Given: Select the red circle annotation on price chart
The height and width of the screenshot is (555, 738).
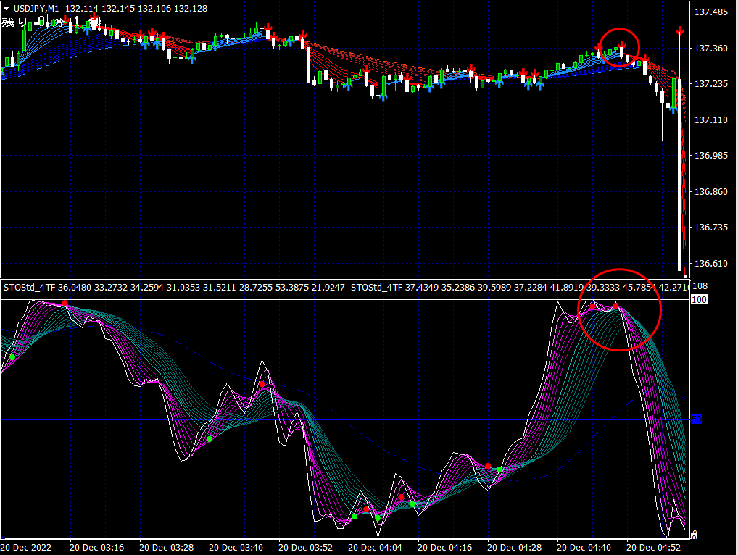Looking at the screenshot, I should coord(619,48).
